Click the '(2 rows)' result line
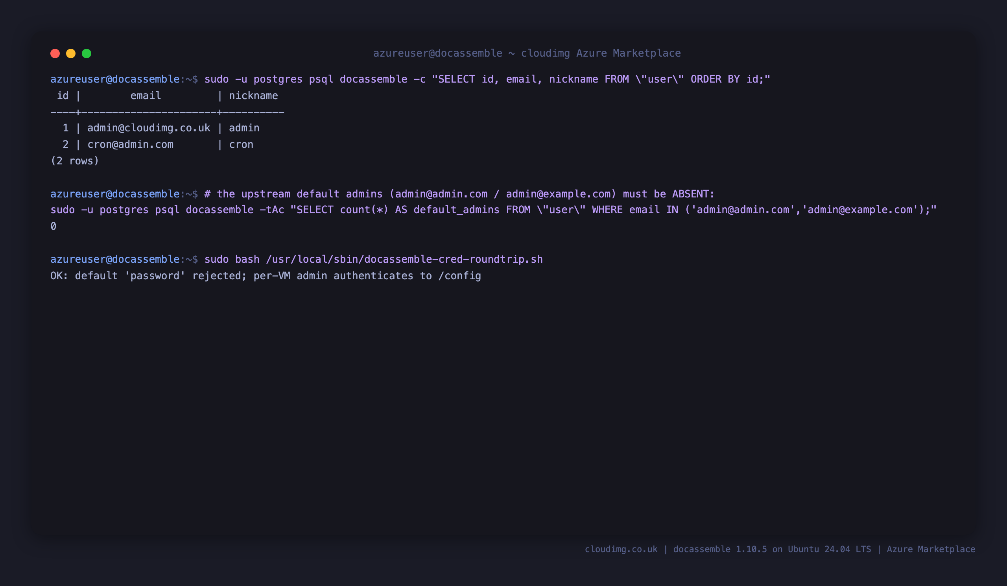This screenshot has height=586, width=1007. pos(75,161)
